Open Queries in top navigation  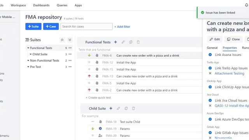[x=62, y=5]
